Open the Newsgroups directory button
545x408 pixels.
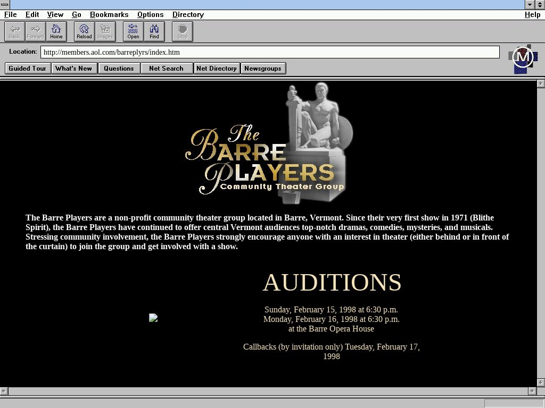(x=263, y=68)
